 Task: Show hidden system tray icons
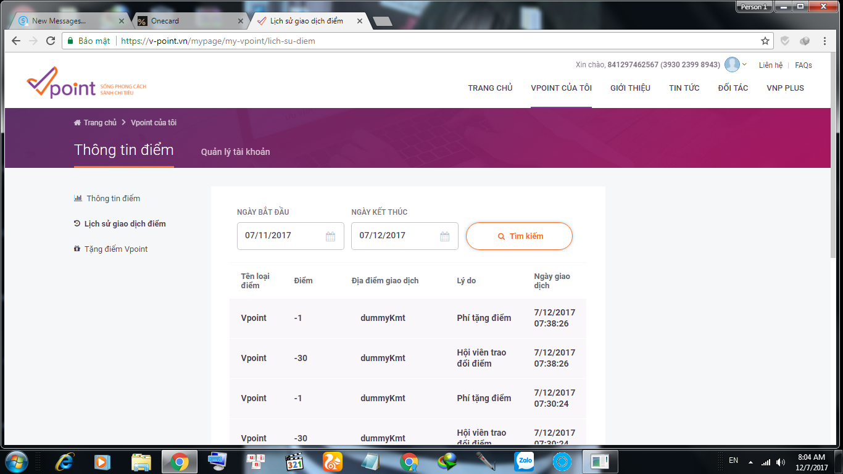pos(750,462)
